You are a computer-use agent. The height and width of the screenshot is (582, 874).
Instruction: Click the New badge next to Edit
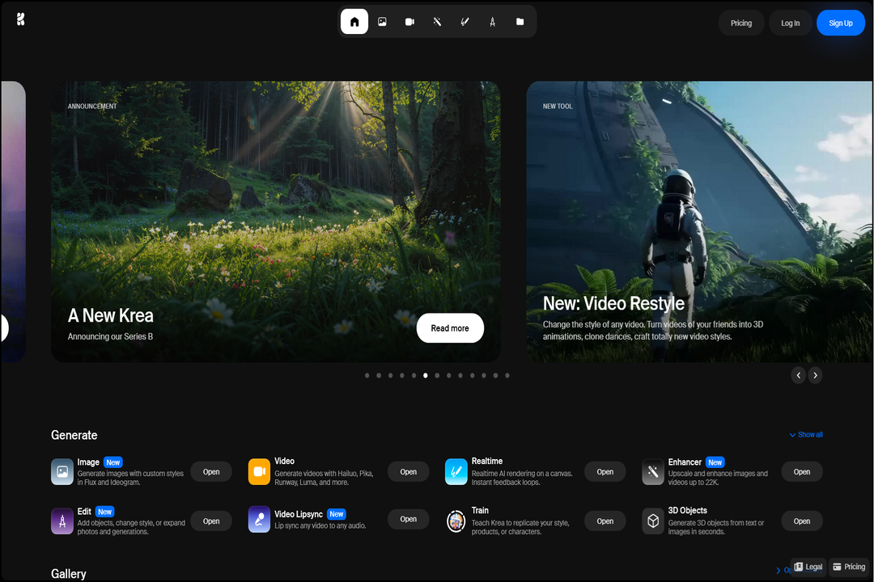coord(104,512)
